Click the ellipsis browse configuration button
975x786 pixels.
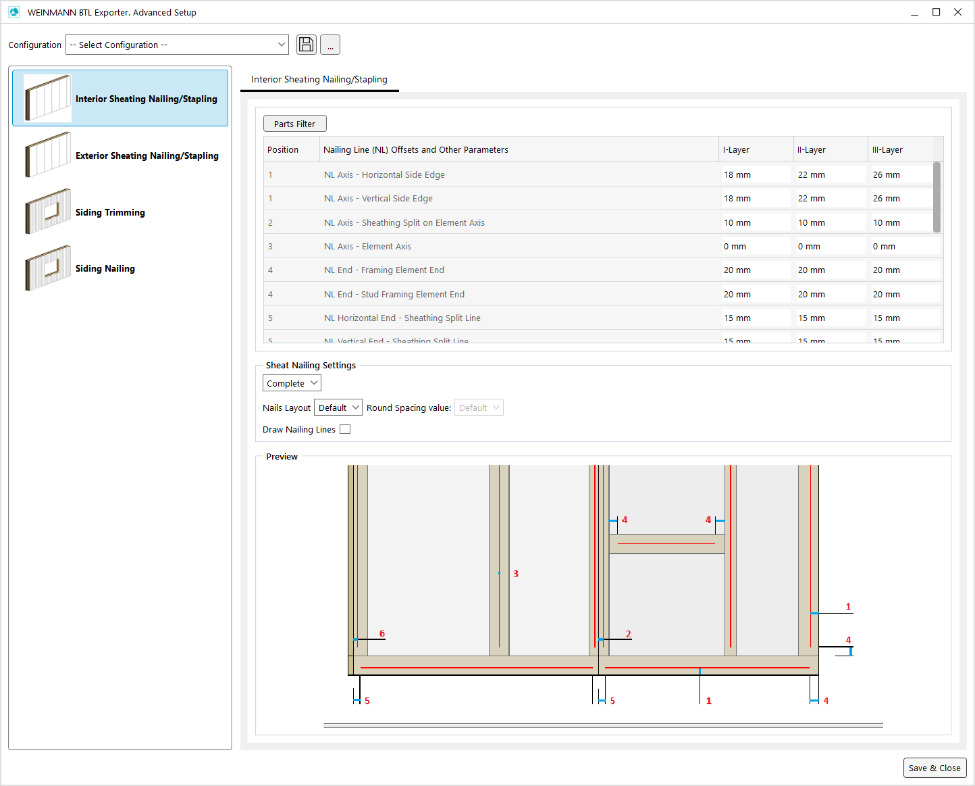coord(330,45)
